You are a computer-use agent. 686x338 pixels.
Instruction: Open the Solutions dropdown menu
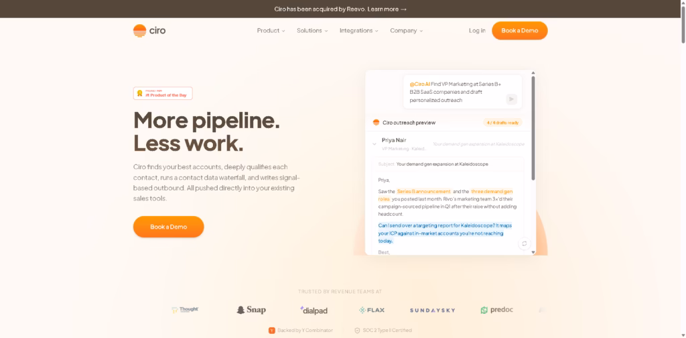coord(312,31)
